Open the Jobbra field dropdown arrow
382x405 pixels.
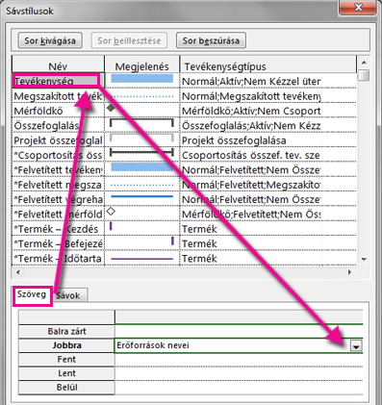coord(356,345)
